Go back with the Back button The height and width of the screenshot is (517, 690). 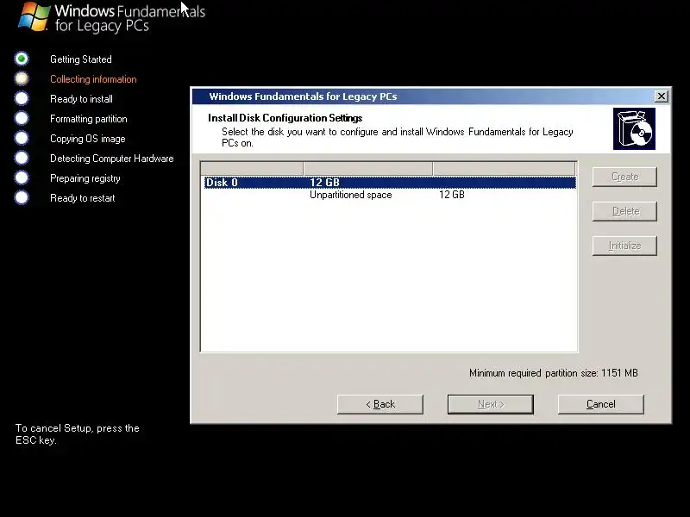tap(380, 404)
